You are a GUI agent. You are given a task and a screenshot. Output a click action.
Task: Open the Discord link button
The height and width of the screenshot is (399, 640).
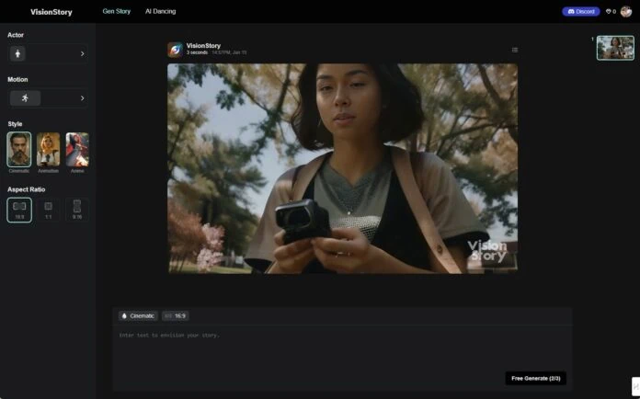pos(581,11)
